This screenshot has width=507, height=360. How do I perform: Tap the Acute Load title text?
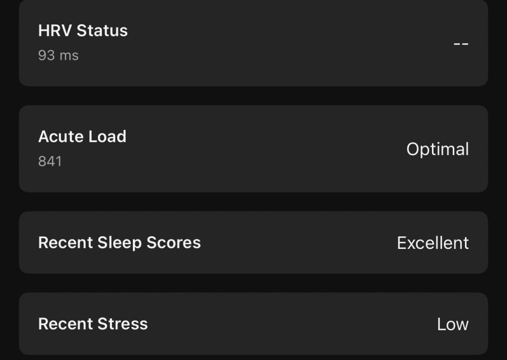click(x=82, y=136)
